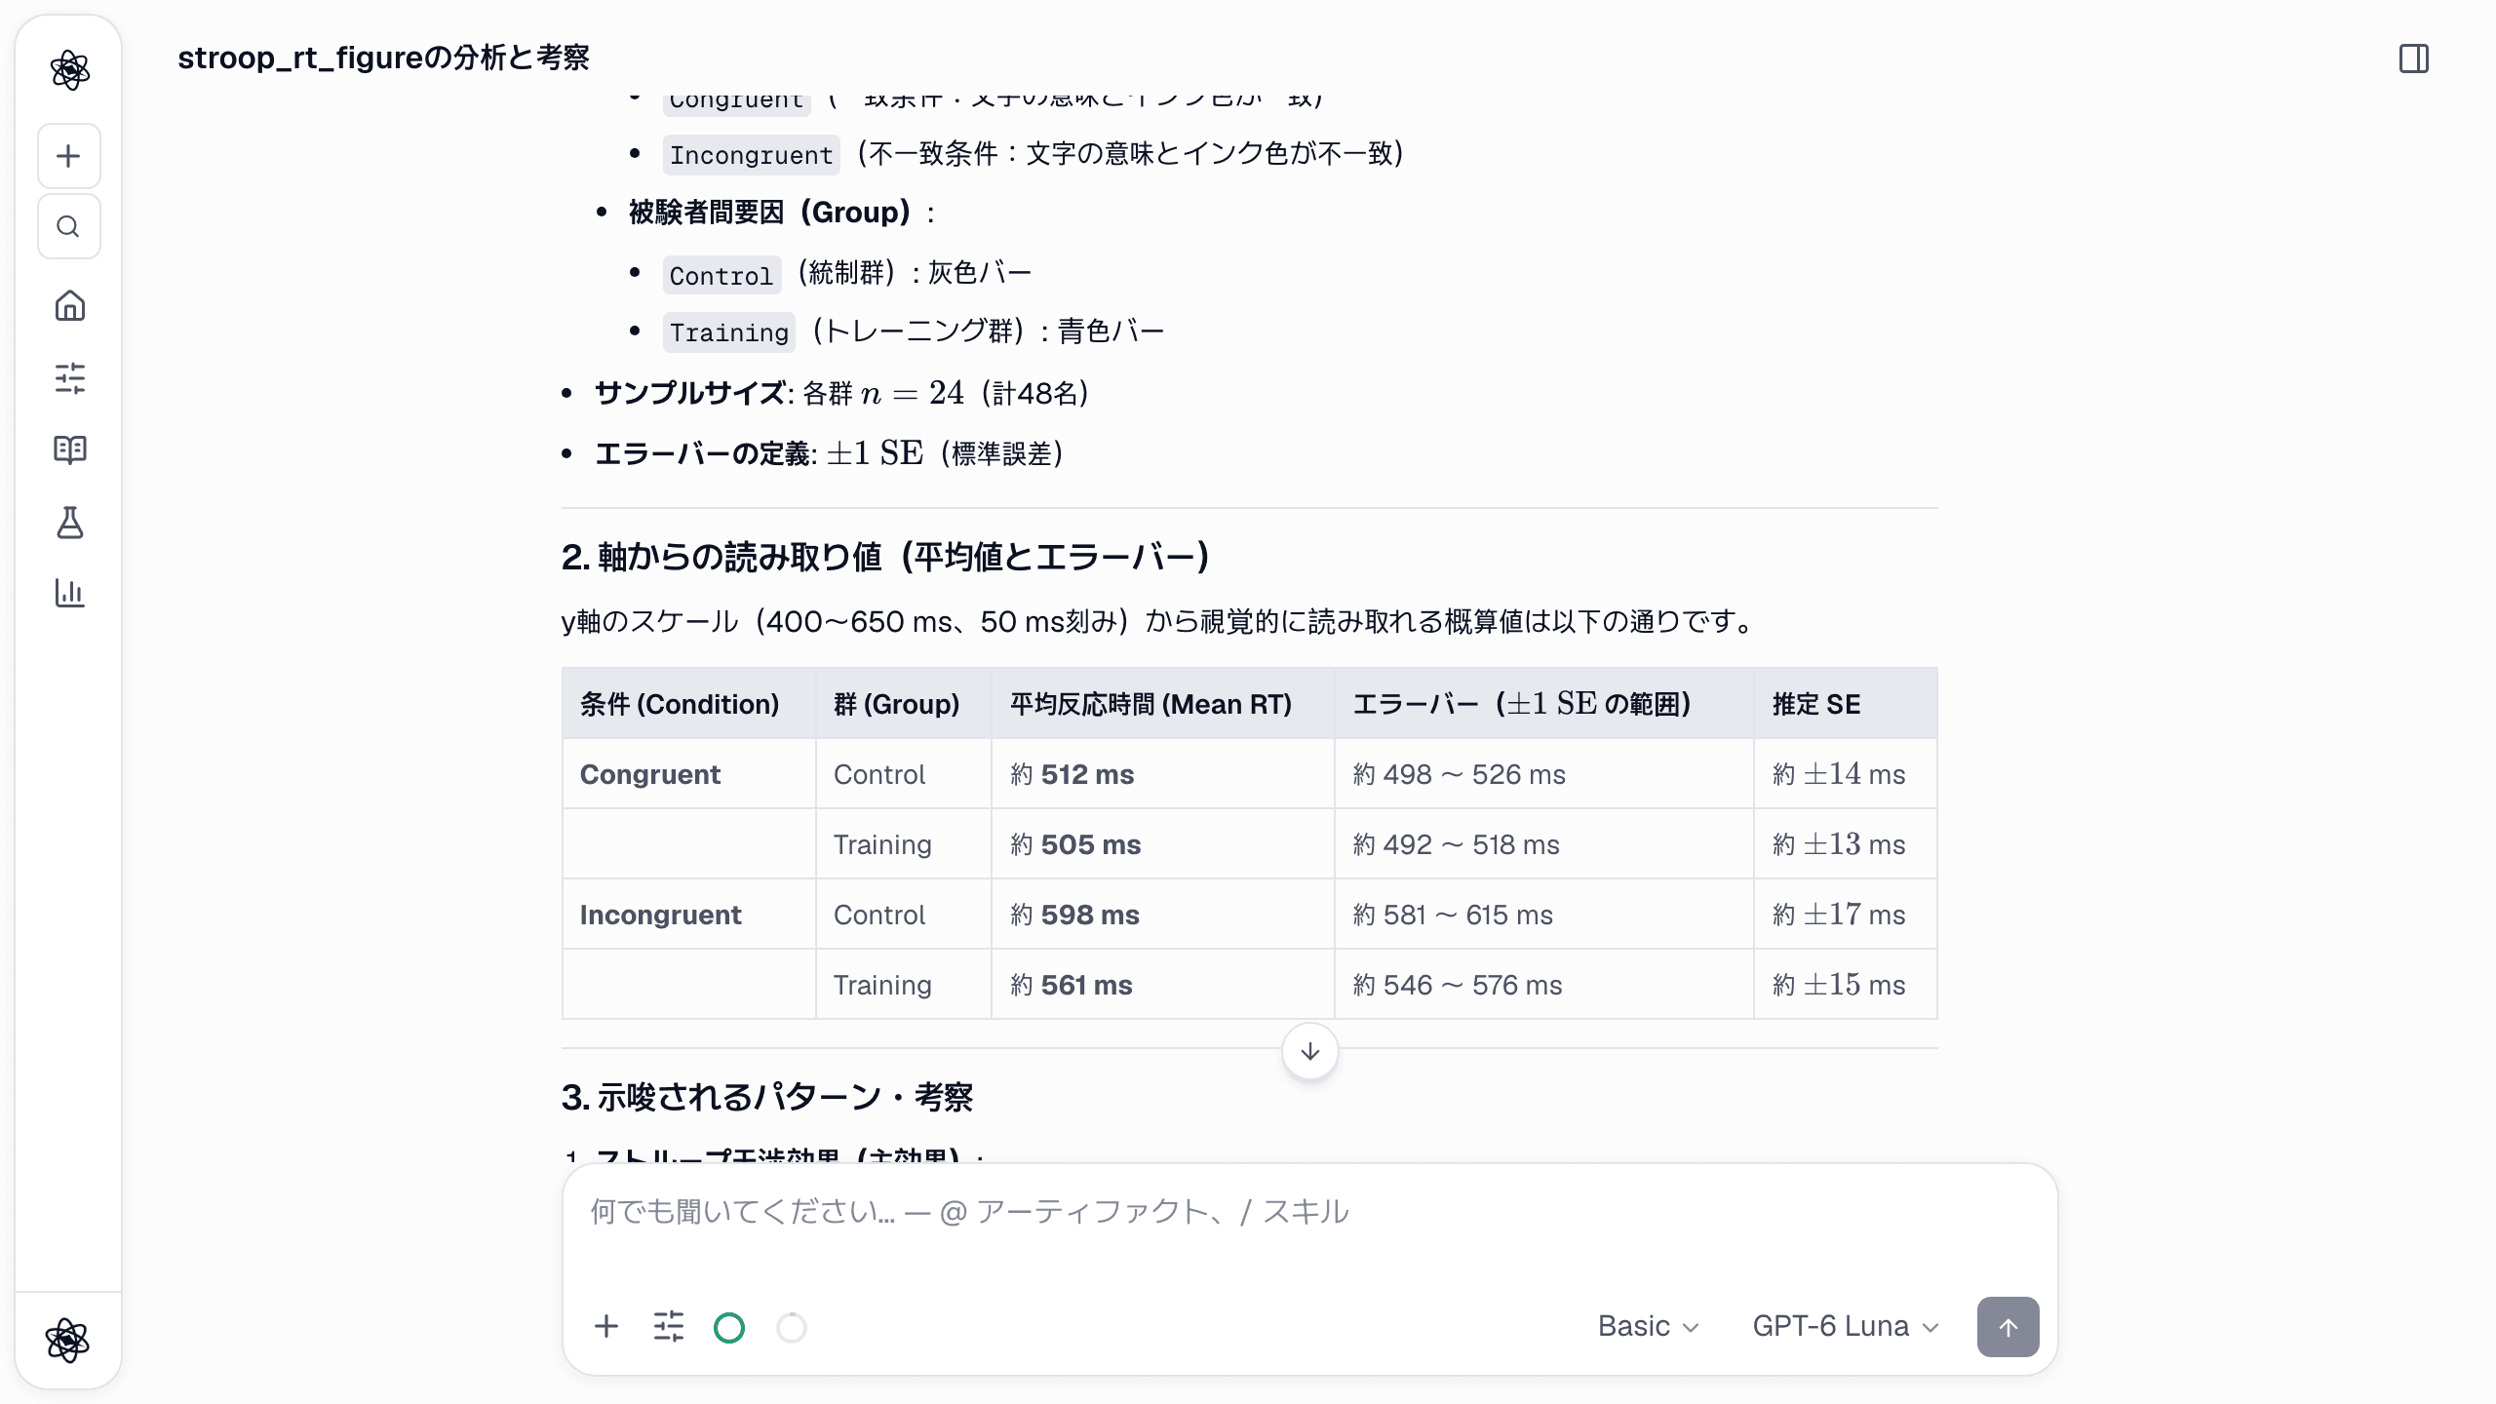Click the Control code label in list
Viewport: 2496px width, 1404px height.
click(x=721, y=275)
